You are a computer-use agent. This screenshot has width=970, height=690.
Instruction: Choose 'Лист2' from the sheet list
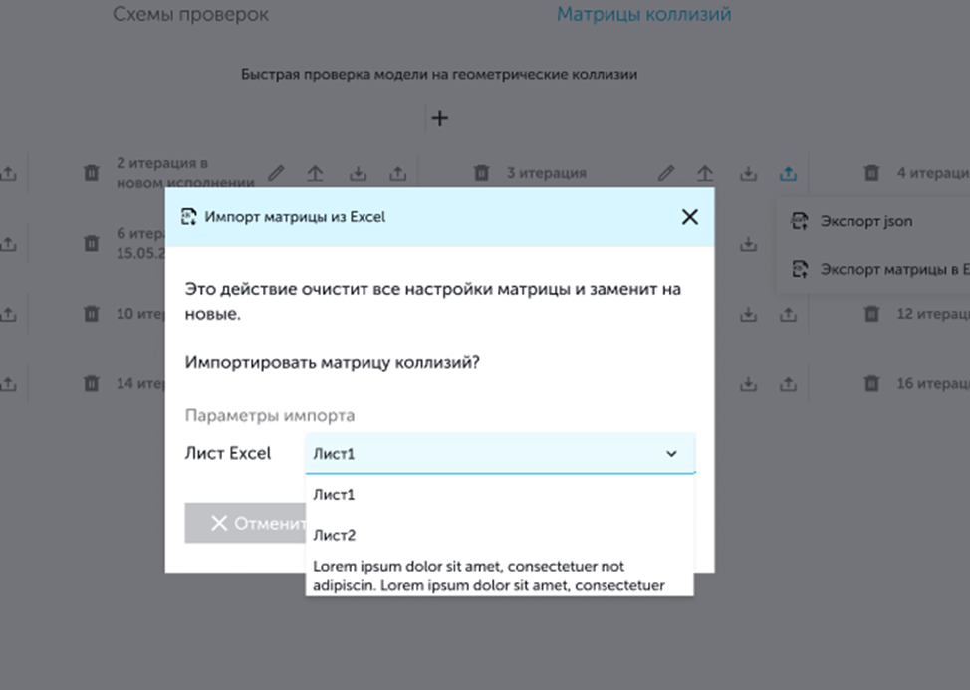[335, 535]
